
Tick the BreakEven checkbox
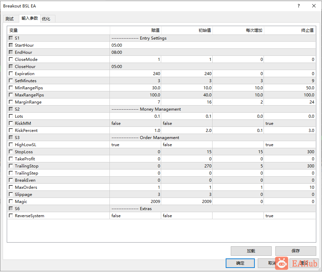(11, 180)
